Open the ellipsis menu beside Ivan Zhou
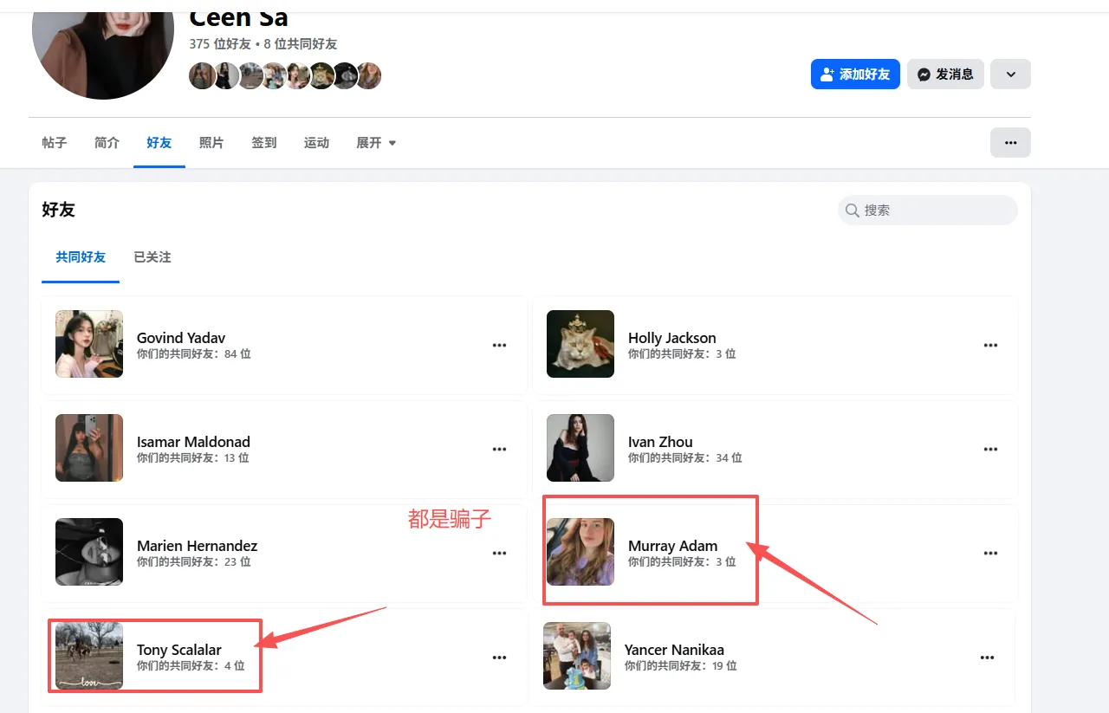 [x=990, y=449]
